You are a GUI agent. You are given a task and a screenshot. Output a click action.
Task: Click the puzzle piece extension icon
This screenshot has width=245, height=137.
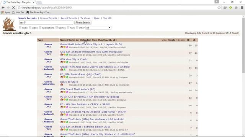point(236,8)
